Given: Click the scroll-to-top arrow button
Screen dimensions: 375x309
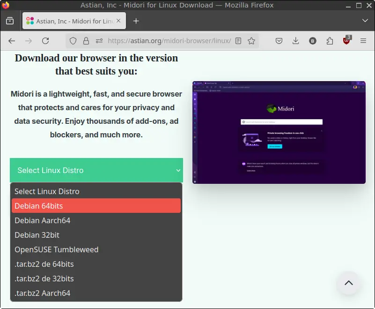Looking at the screenshot, I should tap(348, 283).
